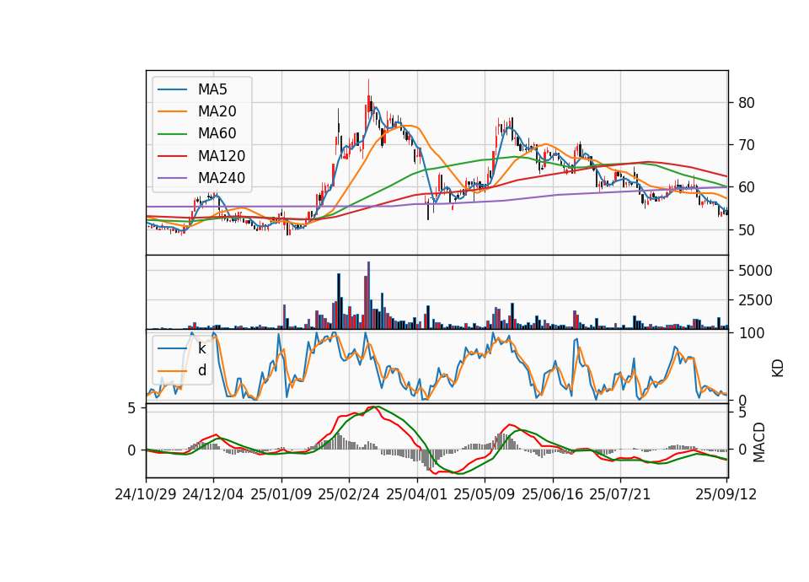Click the MA240 legend label
809x582 pixels.
(x=222, y=178)
